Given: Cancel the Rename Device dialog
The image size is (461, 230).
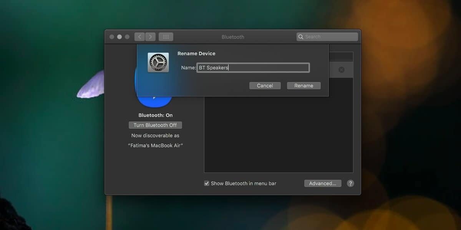Looking at the screenshot, I should [x=265, y=85].
